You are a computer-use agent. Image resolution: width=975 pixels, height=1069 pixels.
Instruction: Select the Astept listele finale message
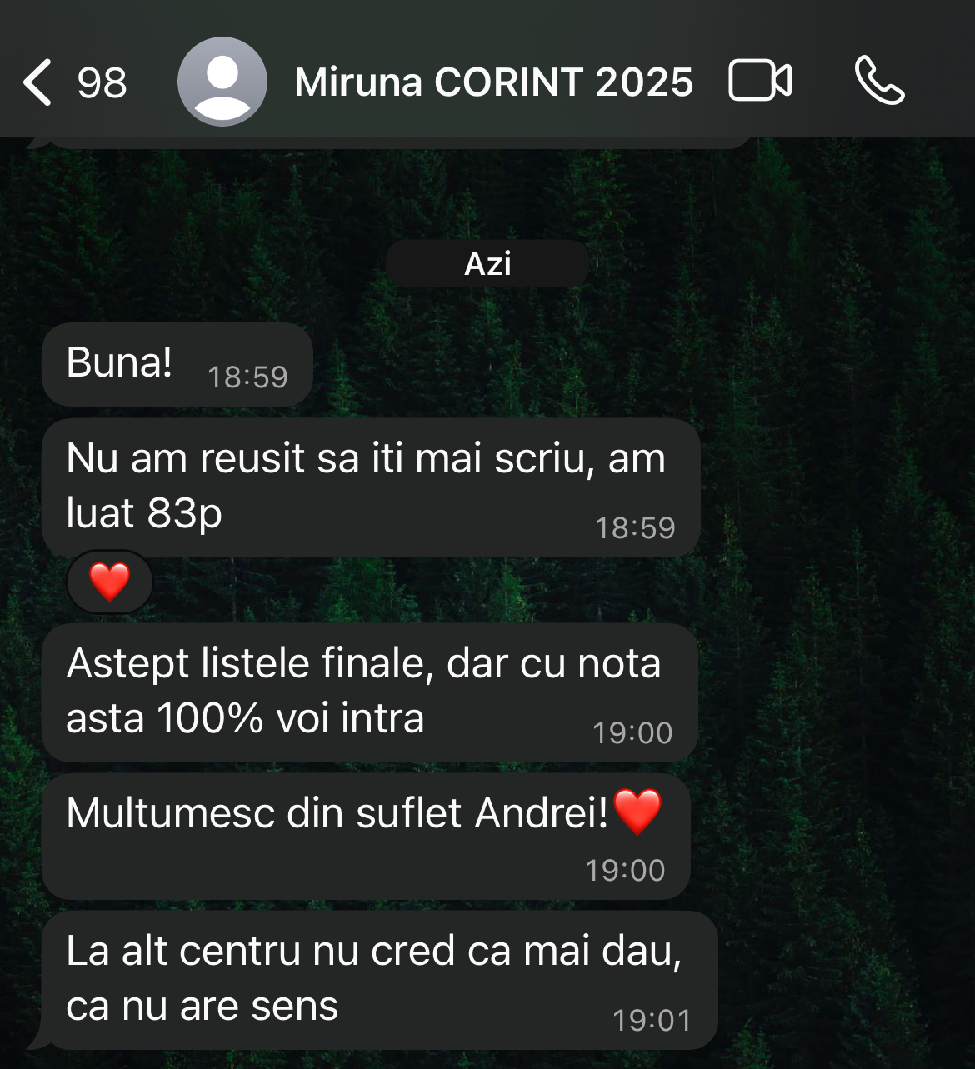[370, 692]
